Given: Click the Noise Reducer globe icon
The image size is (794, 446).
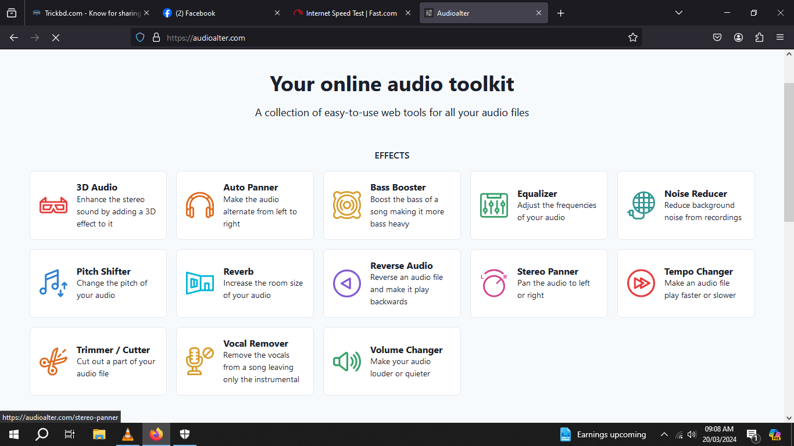Looking at the screenshot, I should pyautogui.click(x=641, y=206).
